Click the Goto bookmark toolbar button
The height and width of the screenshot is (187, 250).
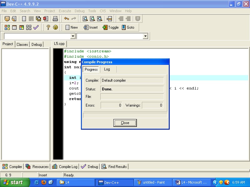tap(128, 27)
